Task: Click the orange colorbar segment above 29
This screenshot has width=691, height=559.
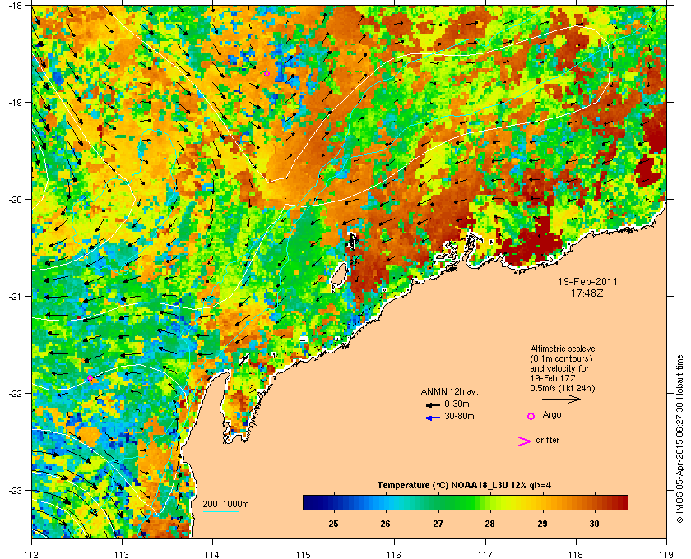Action: coord(542,502)
